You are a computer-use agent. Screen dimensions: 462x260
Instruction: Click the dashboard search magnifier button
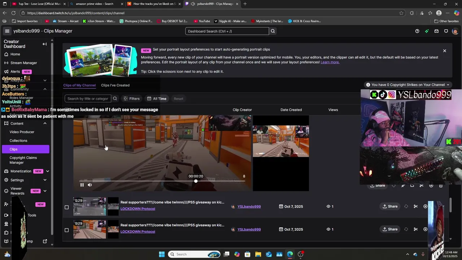click(x=273, y=31)
